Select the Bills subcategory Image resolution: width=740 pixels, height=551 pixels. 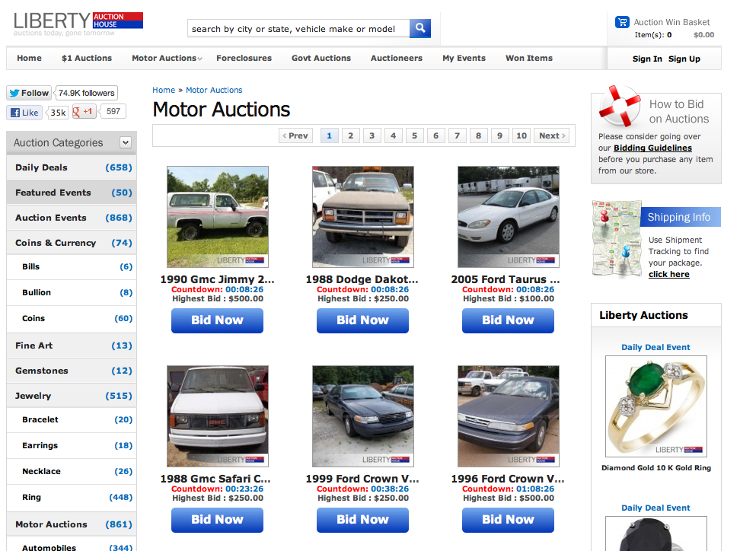pos(72,266)
